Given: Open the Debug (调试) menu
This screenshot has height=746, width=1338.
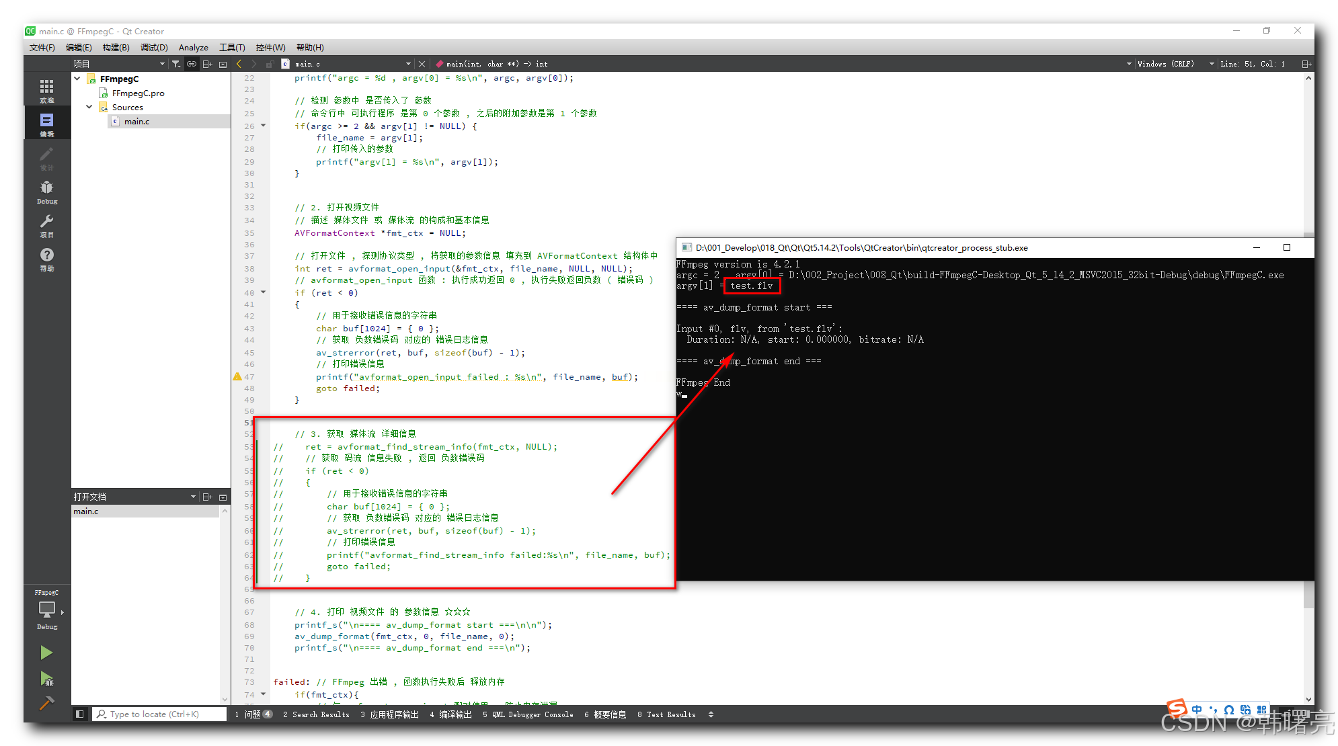Looking at the screenshot, I should coord(154,47).
